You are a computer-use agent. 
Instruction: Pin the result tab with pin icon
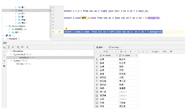click(x=171, y=51)
